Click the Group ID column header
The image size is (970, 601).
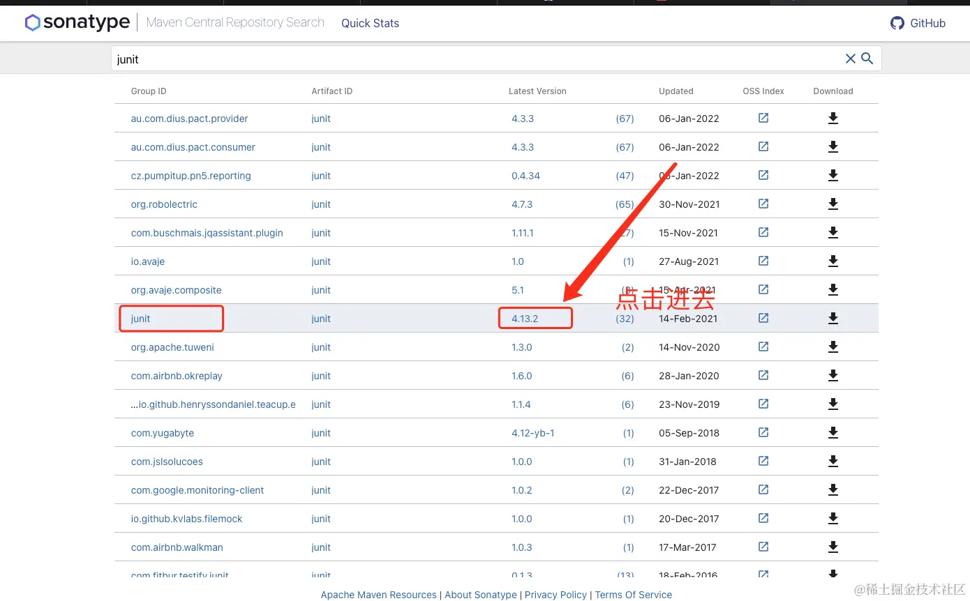149,91
